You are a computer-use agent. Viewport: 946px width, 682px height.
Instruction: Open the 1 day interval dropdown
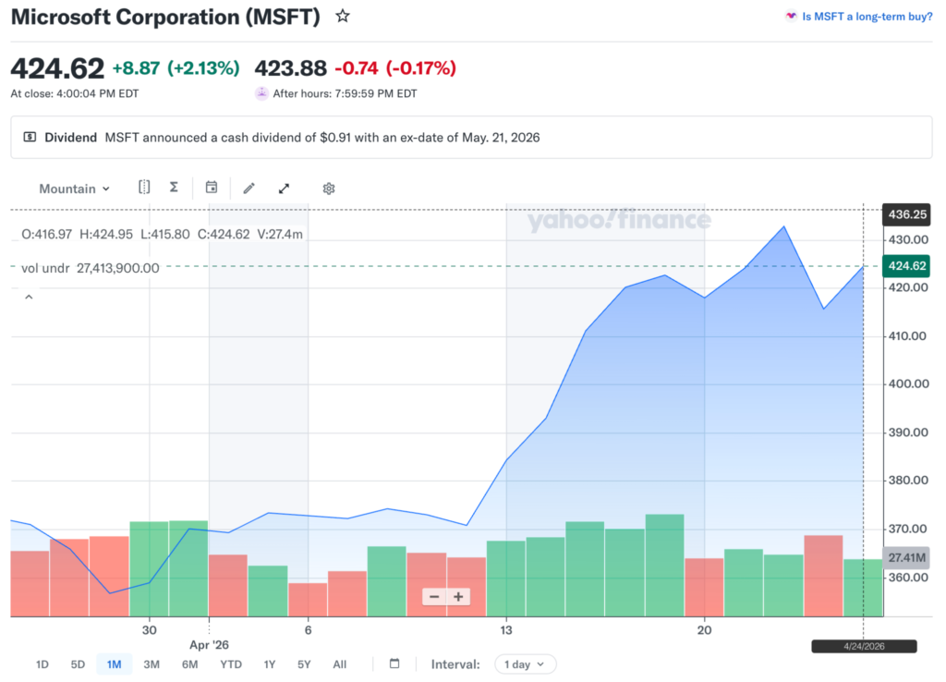(526, 664)
